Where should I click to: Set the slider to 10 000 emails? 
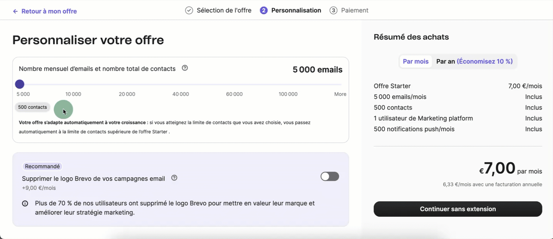(x=73, y=94)
